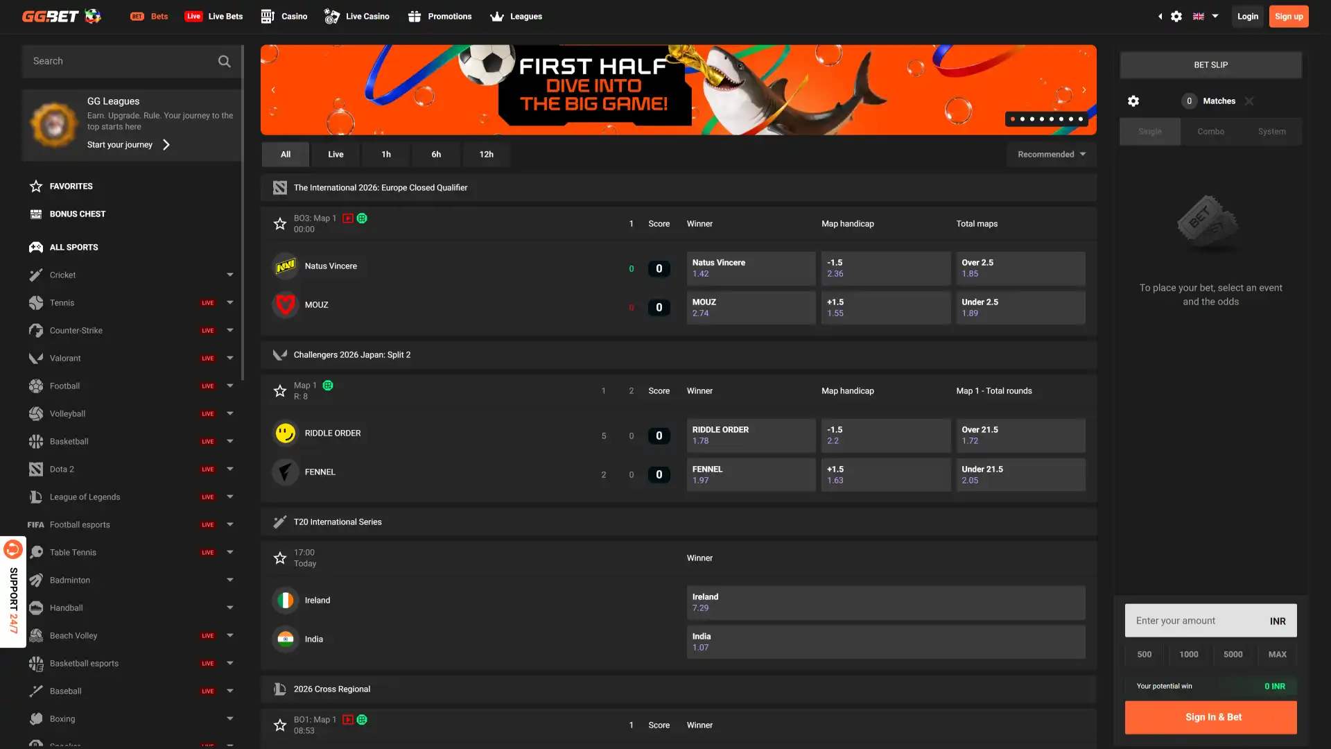Open the Leagues menu

(516, 16)
